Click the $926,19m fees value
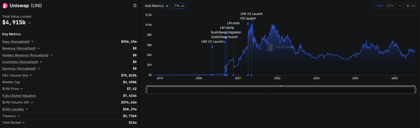The width and height of the screenshot is (420, 128). coord(129,42)
